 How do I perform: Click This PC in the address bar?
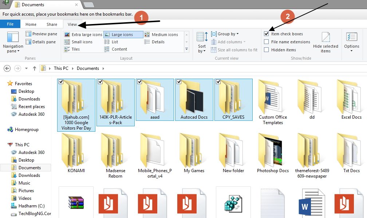coord(61,68)
